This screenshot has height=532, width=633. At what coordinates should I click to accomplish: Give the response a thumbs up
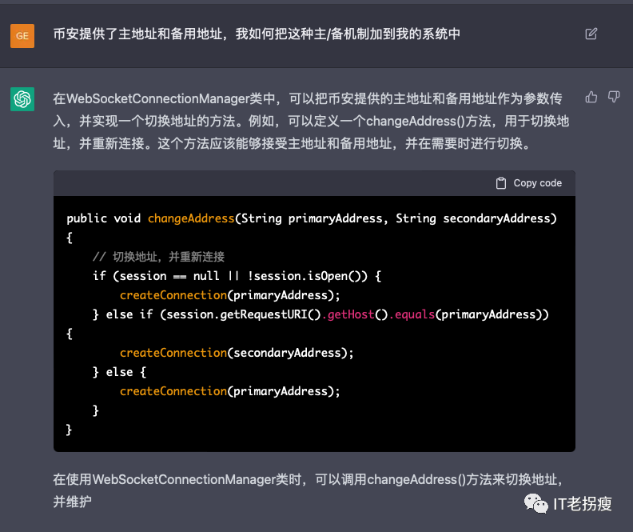pos(591,97)
